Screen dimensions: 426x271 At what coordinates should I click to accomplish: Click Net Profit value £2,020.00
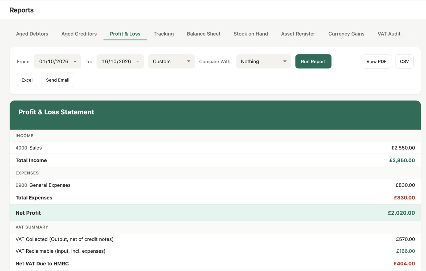click(401, 213)
